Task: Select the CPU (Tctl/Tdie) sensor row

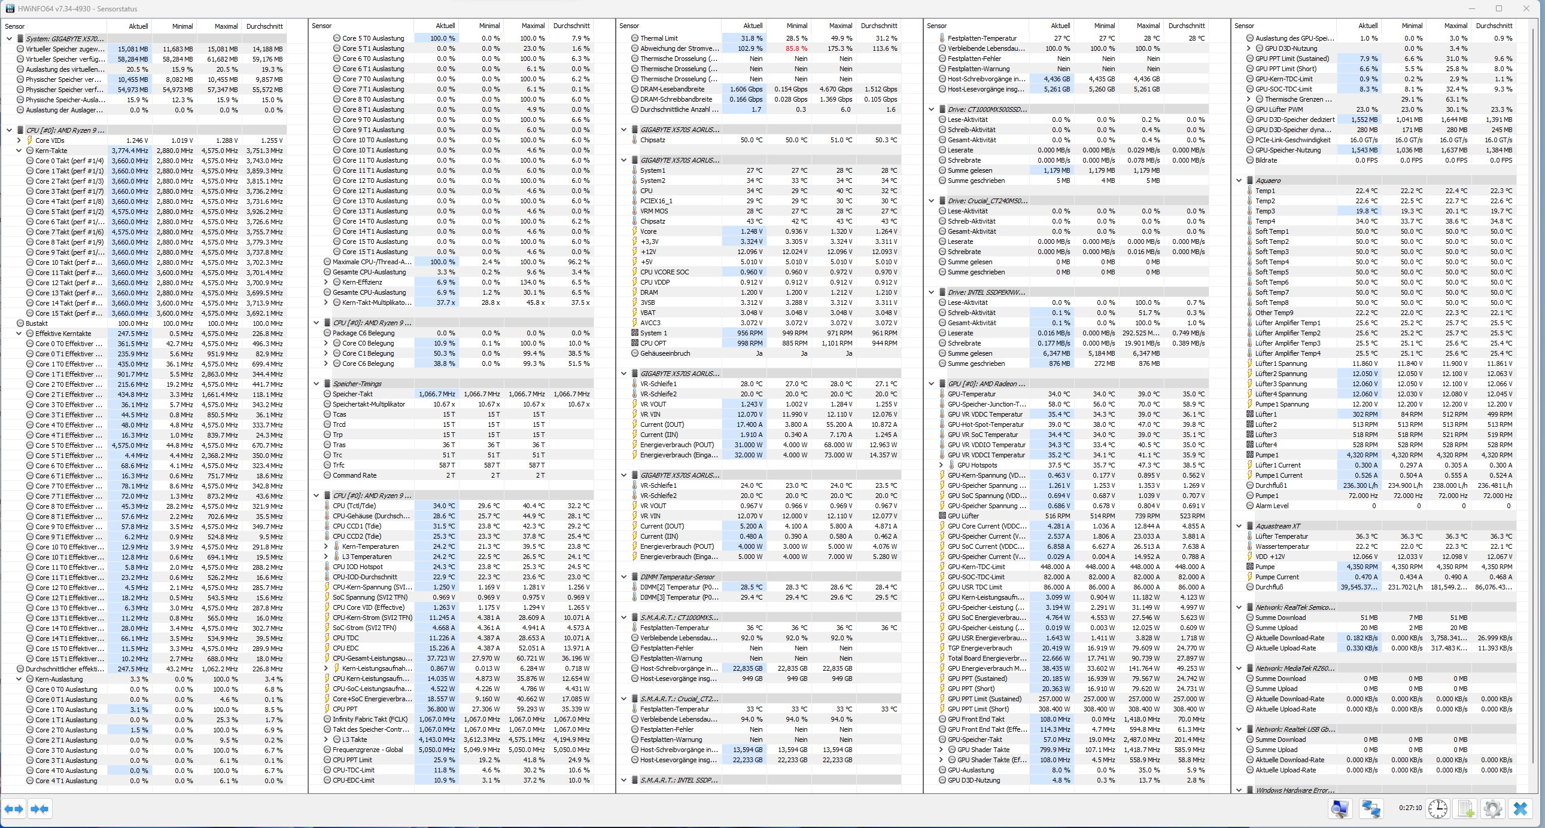Action: click(354, 506)
